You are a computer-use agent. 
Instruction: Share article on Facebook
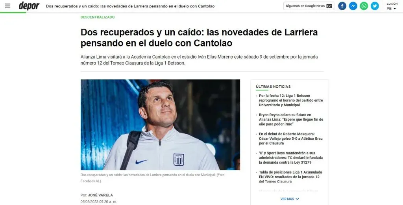342,6
